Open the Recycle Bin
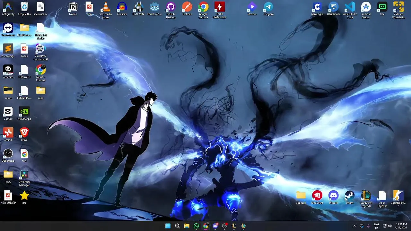The image size is (411, 231). (24, 9)
